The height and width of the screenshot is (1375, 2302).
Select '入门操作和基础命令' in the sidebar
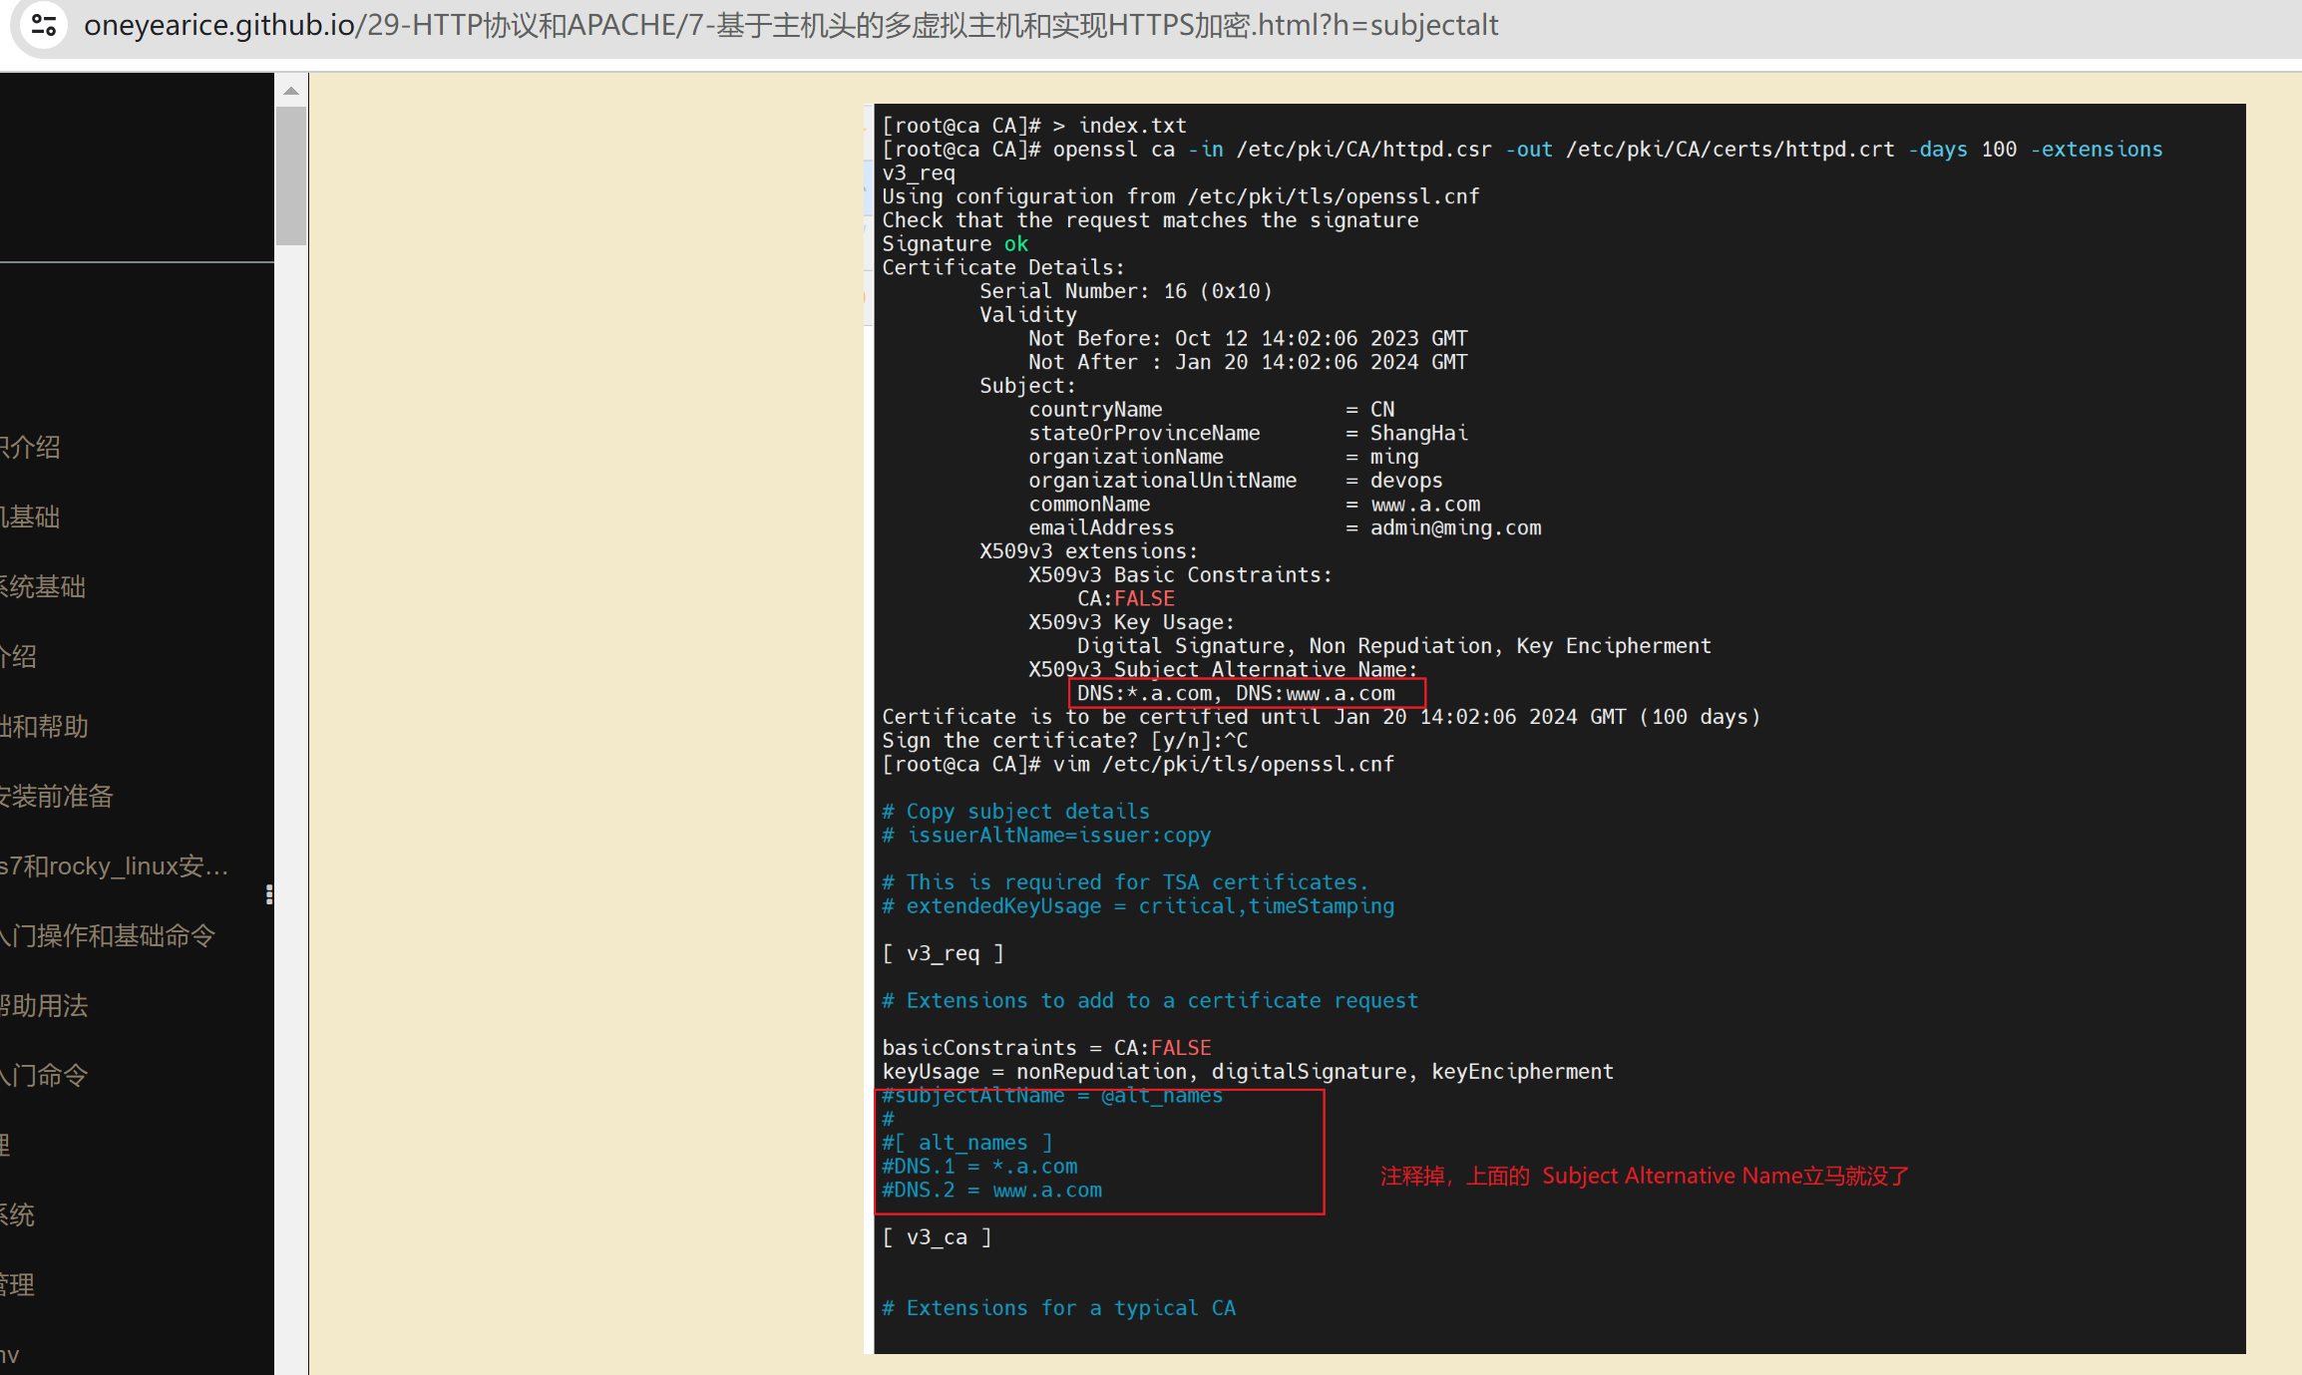click(107, 936)
